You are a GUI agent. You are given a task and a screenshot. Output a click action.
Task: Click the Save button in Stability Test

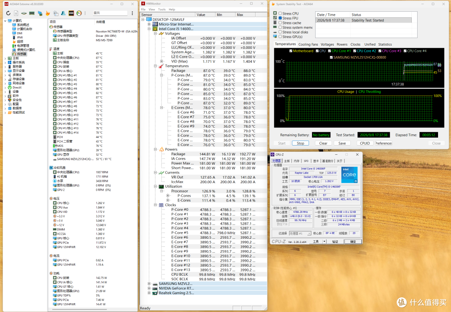click(x=342, y=143)
